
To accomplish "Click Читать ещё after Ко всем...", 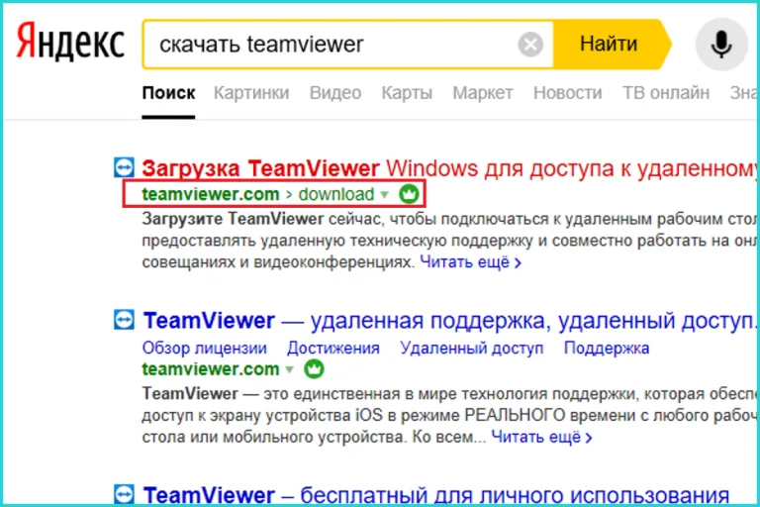I will coord(541,437).
